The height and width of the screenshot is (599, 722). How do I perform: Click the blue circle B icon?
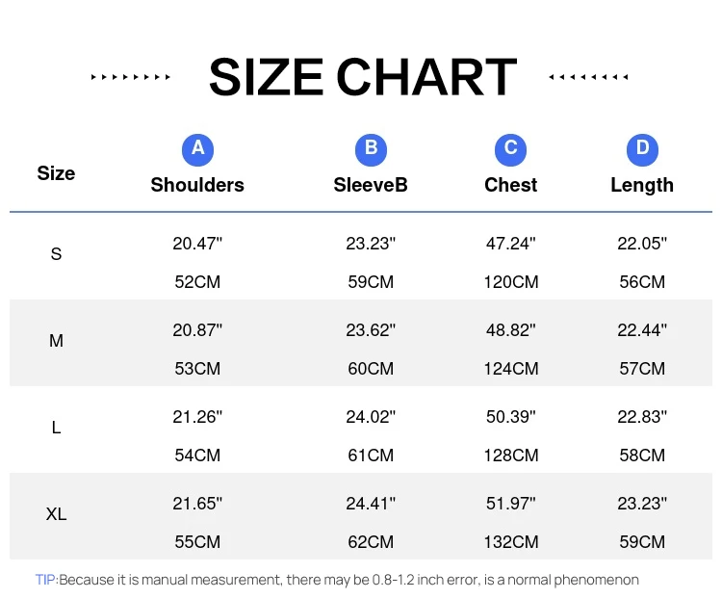[371, 148]
